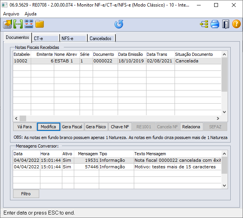The image size is (243, 218).
Task: Click the Estabelec column header
Action: (x=22, y=54)
